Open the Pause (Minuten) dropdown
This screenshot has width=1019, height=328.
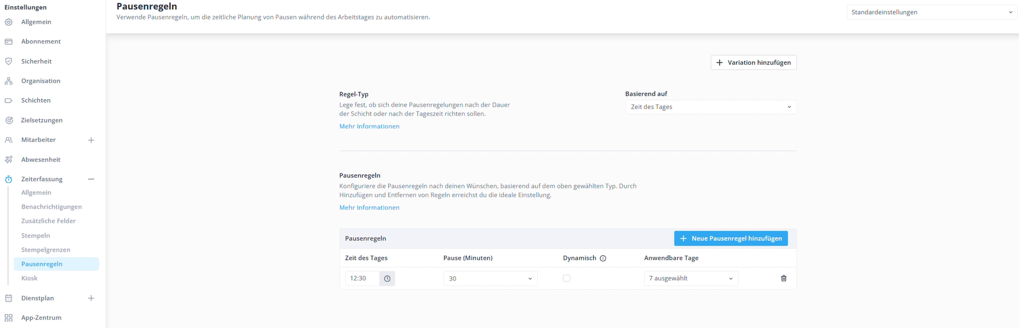coord(490,278)
